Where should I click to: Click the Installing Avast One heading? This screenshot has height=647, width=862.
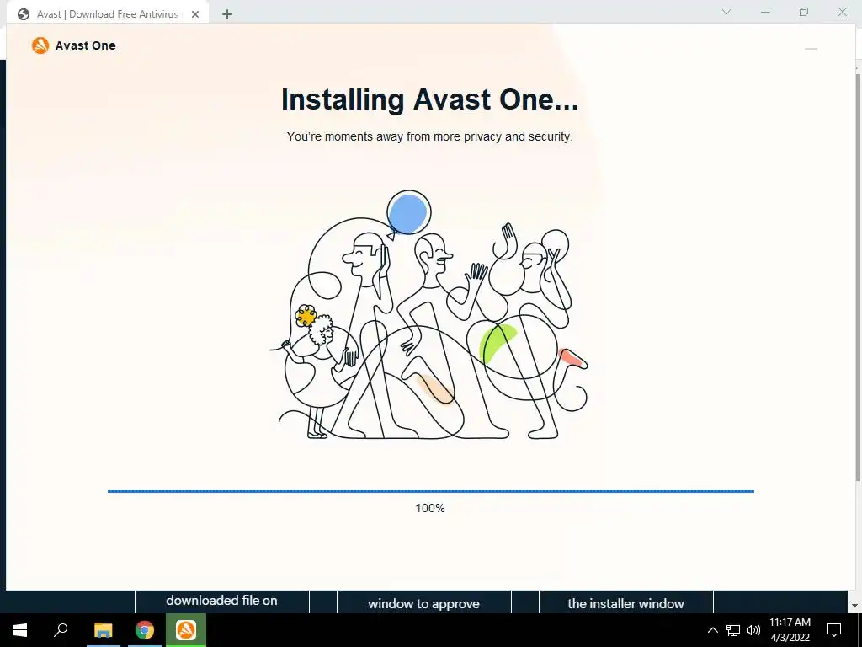(429, 99)
